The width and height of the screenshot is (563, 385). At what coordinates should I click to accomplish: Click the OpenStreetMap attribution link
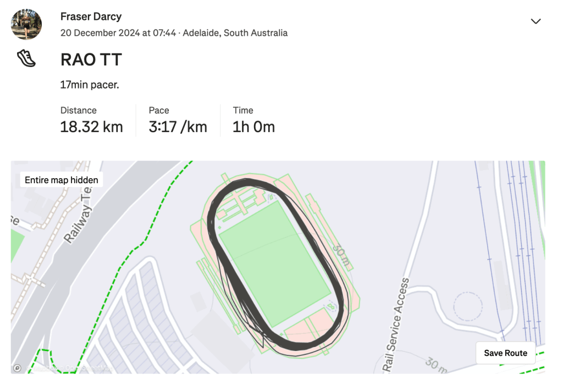tap(88, 368)
